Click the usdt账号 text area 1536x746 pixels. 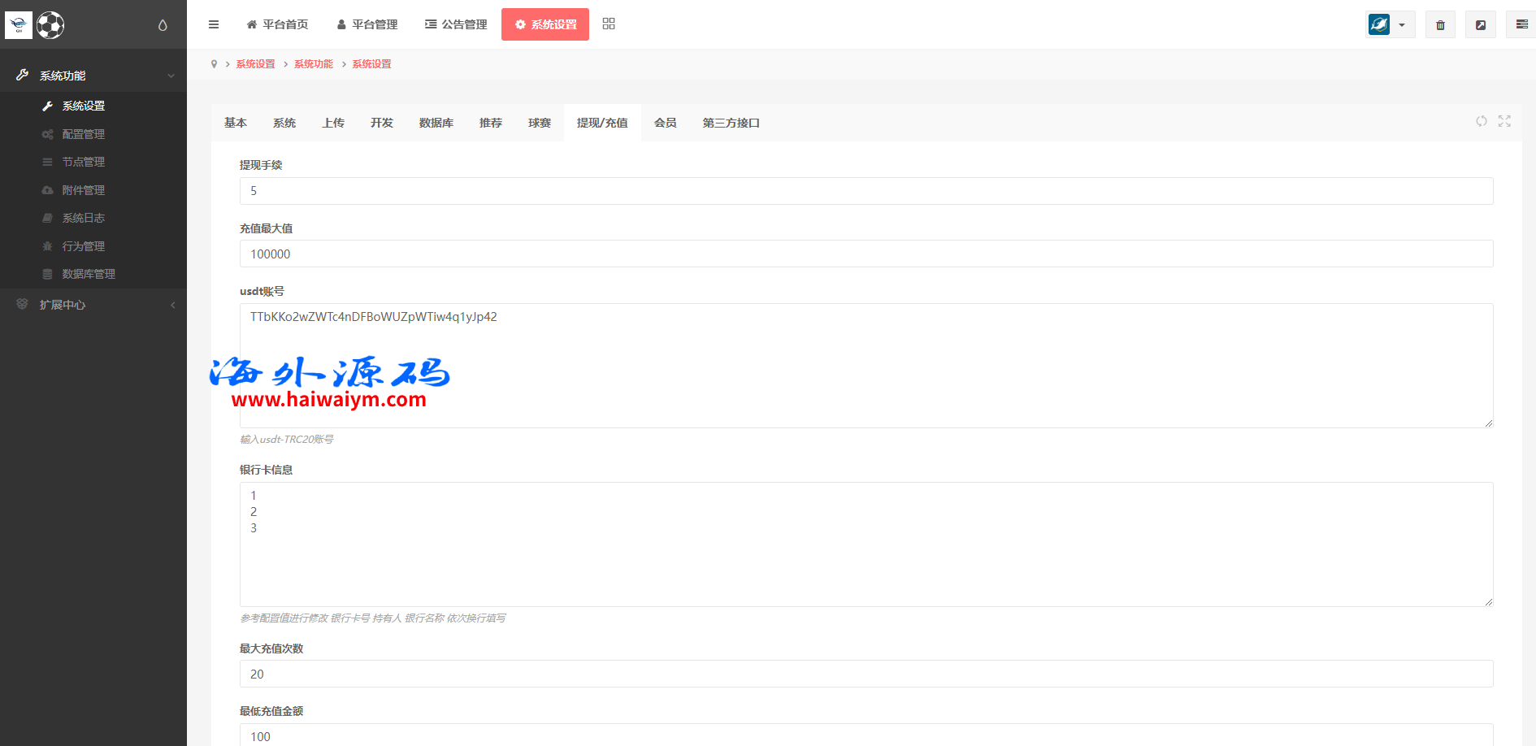[866, 366]
